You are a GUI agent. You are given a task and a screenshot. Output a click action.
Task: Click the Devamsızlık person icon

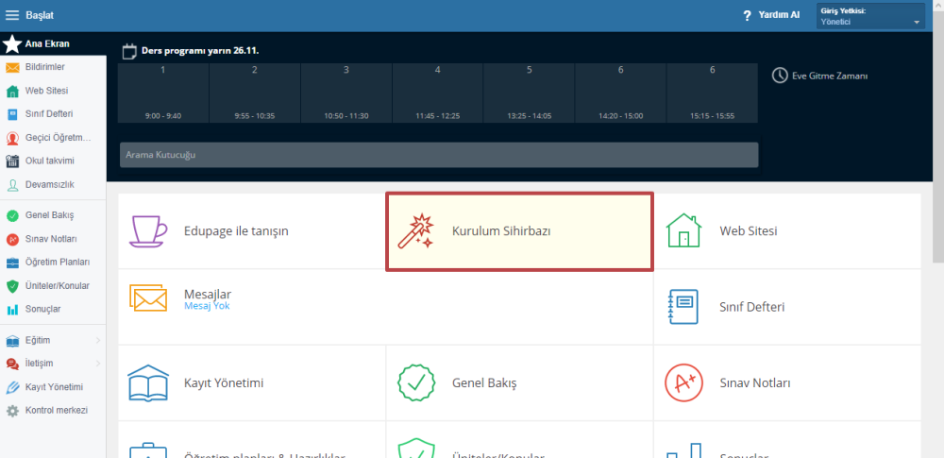point(12,185)
